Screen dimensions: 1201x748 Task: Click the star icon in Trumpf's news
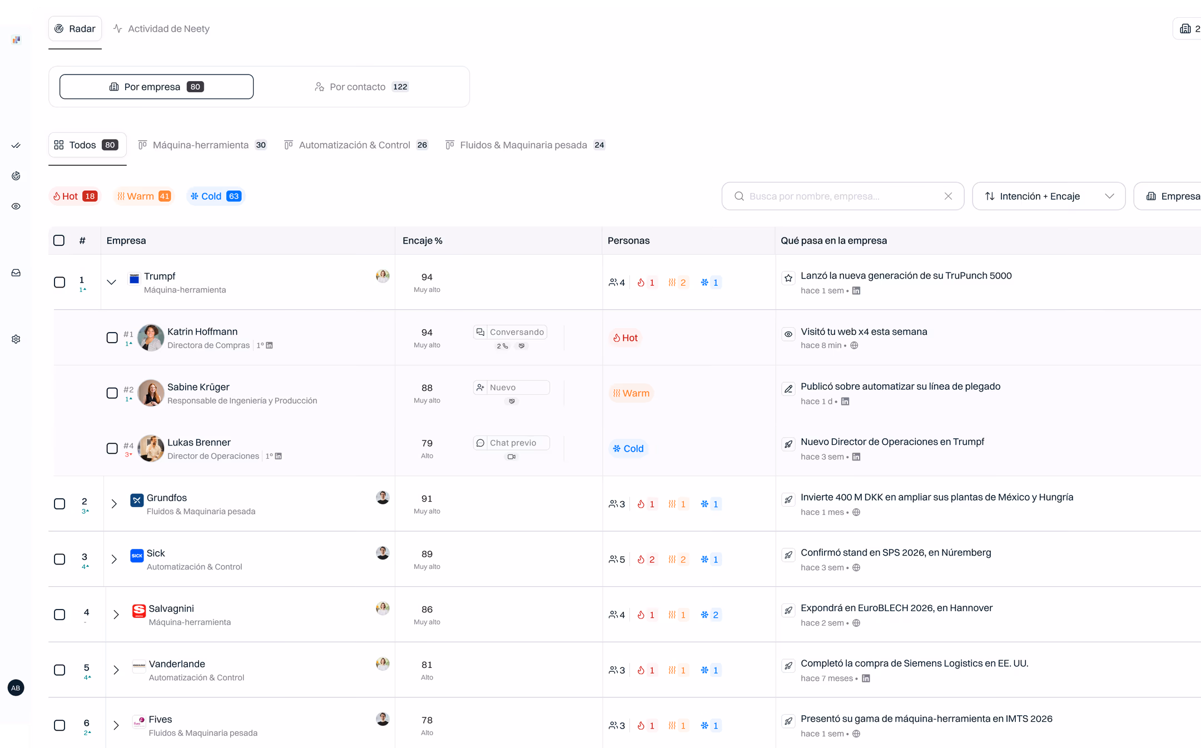click(x=788, y=278)
